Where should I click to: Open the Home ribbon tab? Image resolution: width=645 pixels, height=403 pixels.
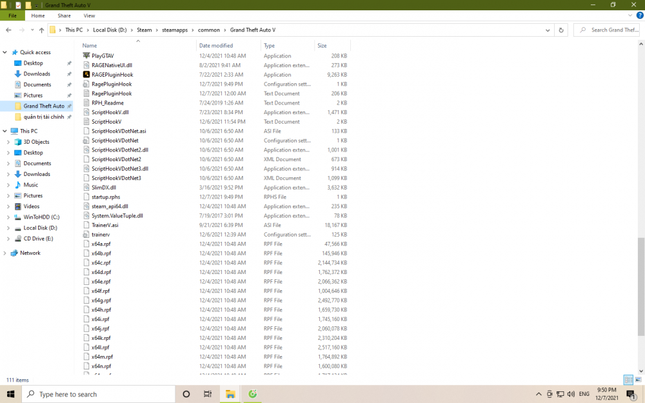(x=38, y=15)
